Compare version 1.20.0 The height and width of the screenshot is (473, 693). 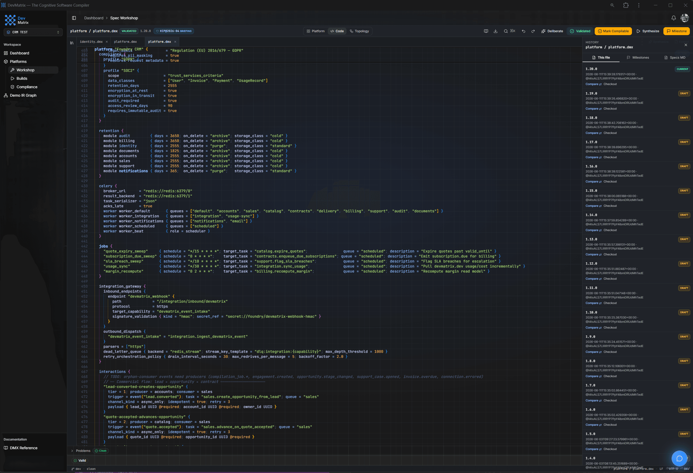click(593, 84)
